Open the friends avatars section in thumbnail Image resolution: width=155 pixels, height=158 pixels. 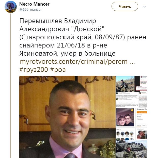(125, 134)
